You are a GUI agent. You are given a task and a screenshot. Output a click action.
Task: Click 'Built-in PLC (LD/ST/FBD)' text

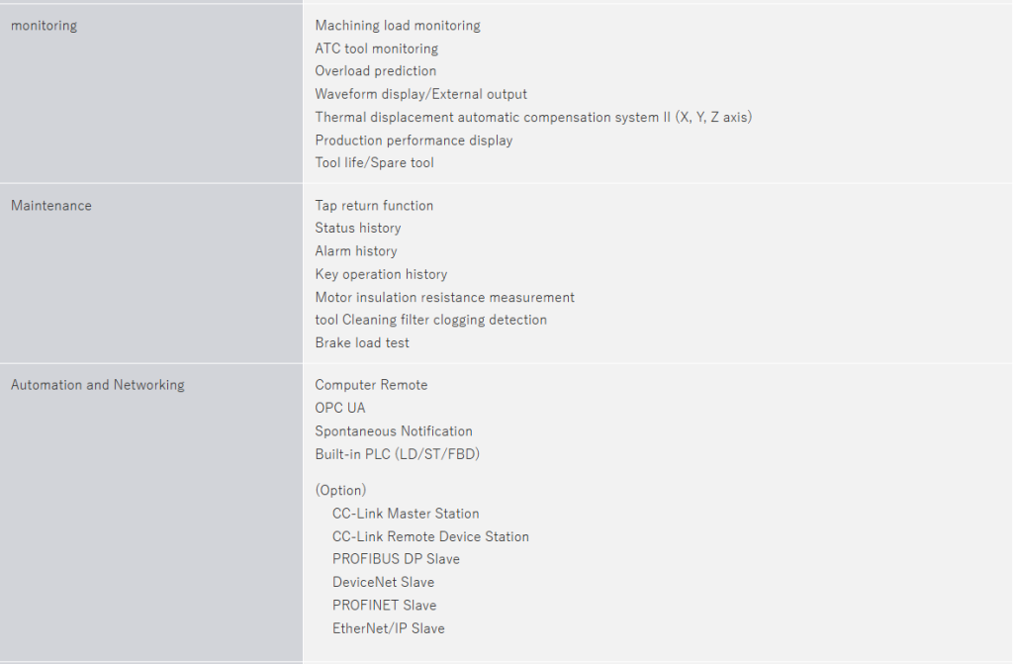pos(398,454)
